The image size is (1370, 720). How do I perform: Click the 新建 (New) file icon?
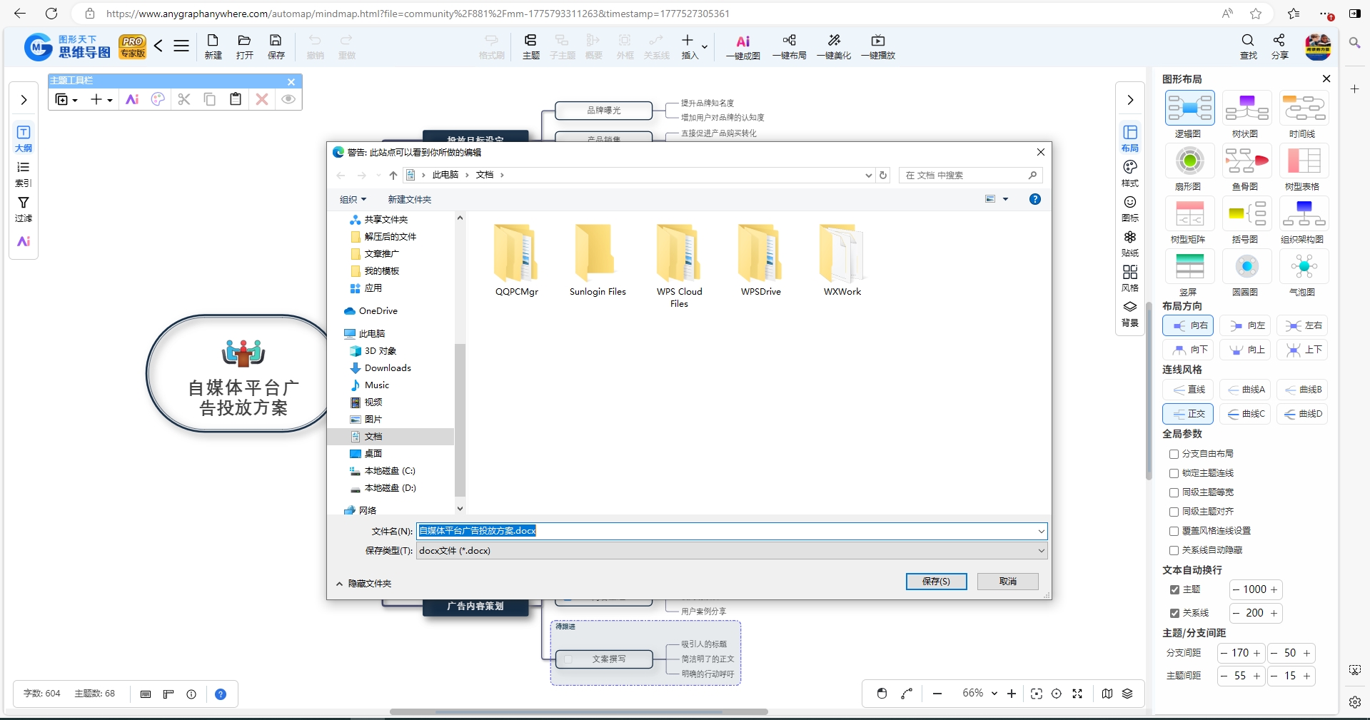(213, 46)
